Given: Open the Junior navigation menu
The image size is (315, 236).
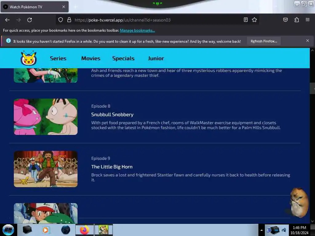Looking at the screenshot, I should (x=156, y=58).
